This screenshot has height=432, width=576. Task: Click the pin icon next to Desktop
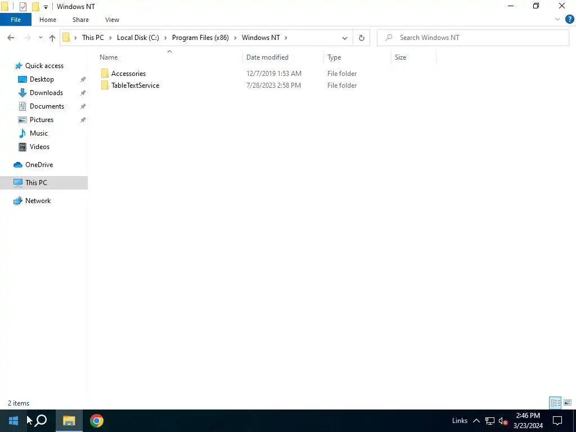(x=83, y=79)
